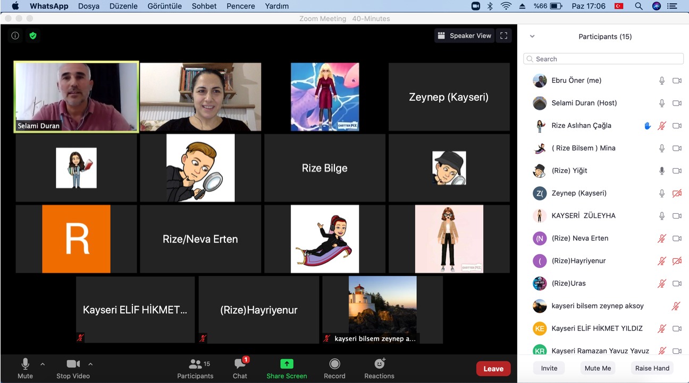Click disabled camera icon for Zeynep (Kayseri)

677,193
